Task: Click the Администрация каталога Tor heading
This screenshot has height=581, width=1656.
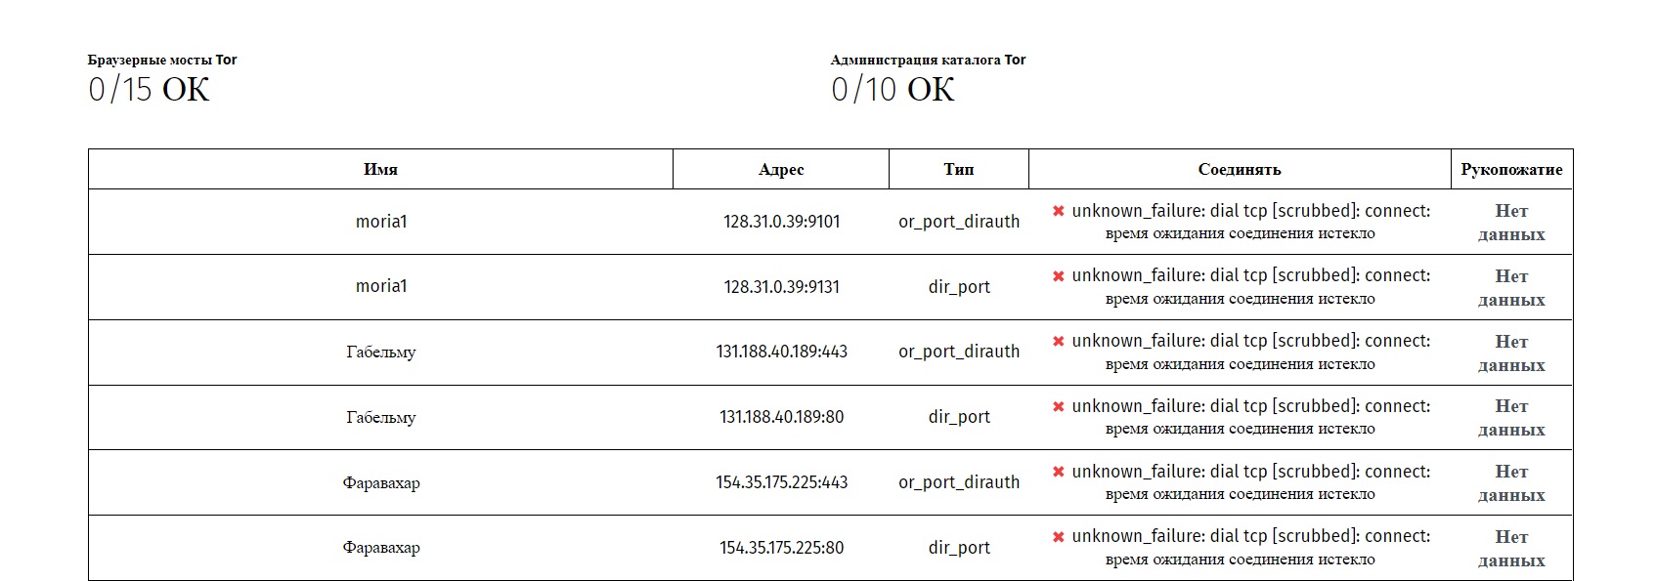Action: [928, 60]
